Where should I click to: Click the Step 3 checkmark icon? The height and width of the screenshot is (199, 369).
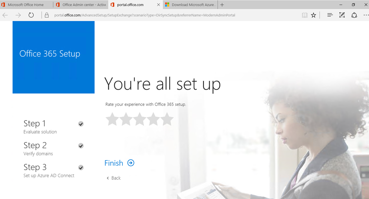point(81,168)
